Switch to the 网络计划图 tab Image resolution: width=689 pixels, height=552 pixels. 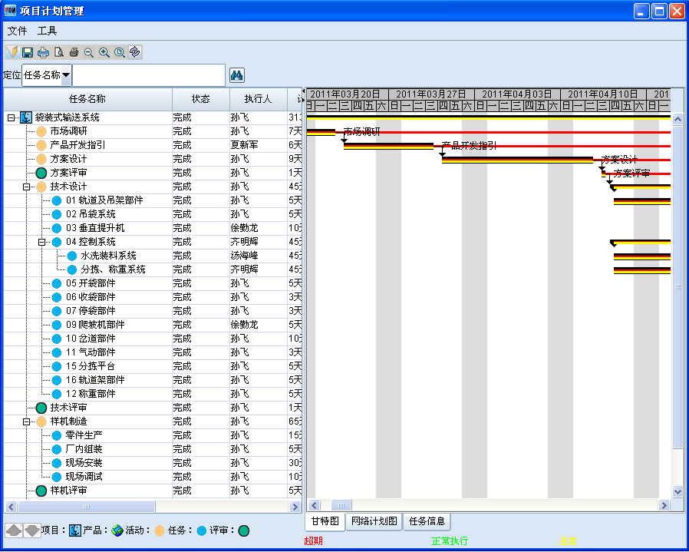point(374,521)
